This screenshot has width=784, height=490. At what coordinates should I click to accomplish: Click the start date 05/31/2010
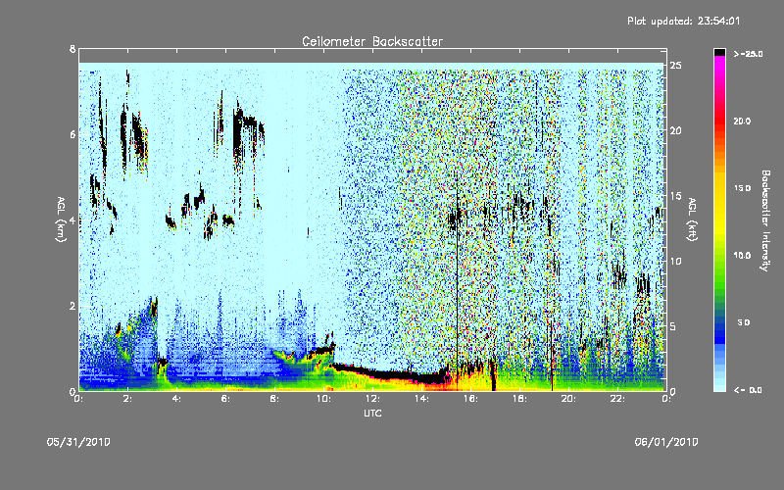click(x=78, y=442)
